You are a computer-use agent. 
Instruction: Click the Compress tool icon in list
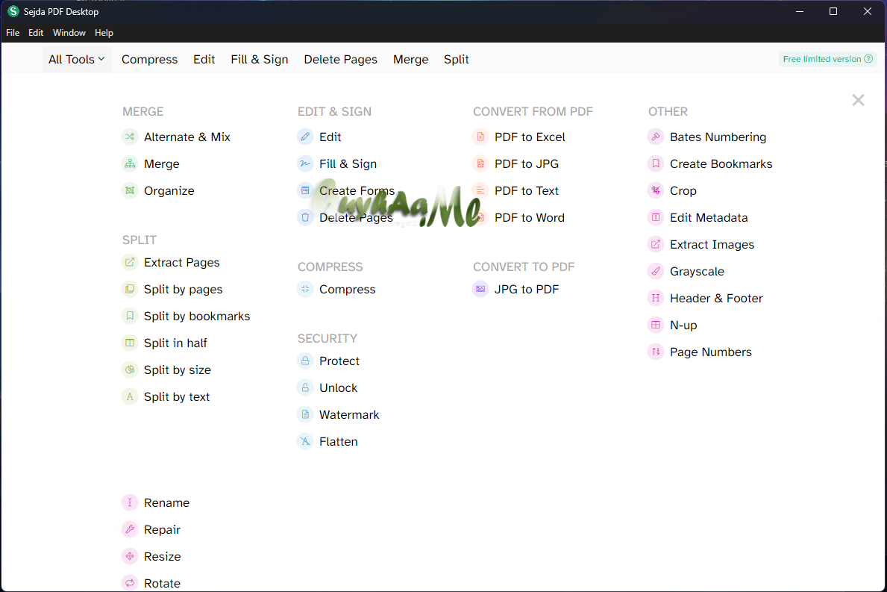[305, 289]
